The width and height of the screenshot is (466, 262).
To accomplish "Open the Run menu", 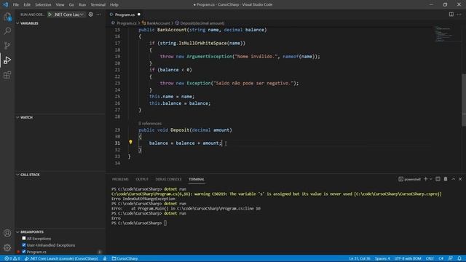I will 82,4.
